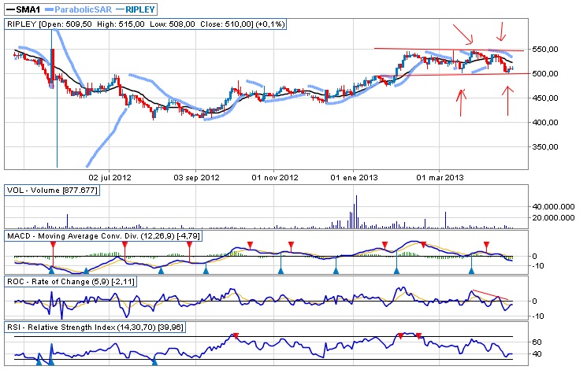
Task: Click the MACD Moving Average Conv. Div. title
Action: tap(103, 236)
